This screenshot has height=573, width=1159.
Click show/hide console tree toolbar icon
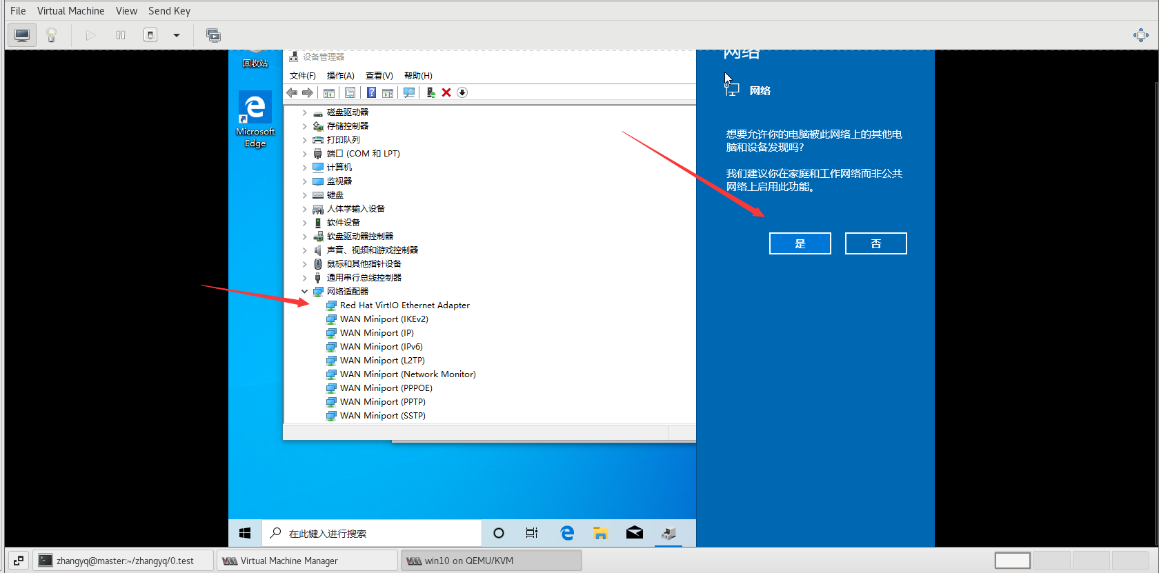(329, 92)
